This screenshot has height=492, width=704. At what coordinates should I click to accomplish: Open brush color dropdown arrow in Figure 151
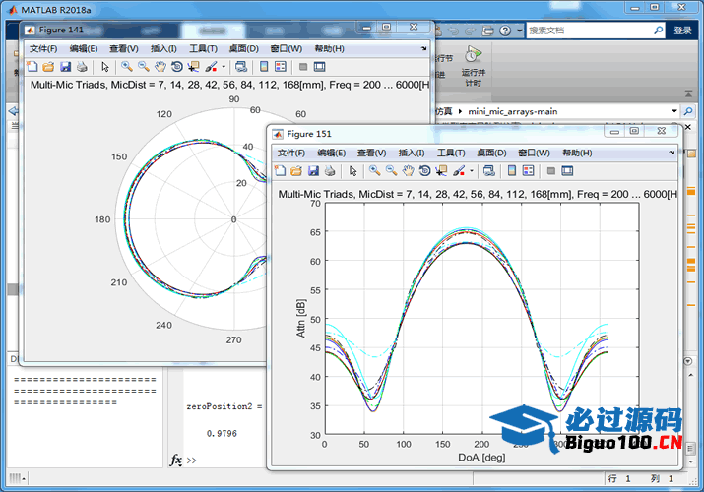point(472,171)
